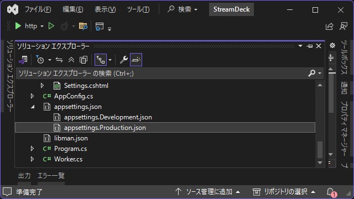
Task: Collapse the appsettings.json node
Action: click(33, 107)
